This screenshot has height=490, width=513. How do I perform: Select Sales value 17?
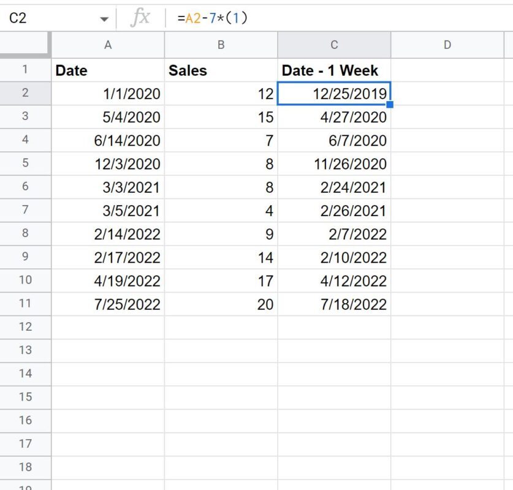221,281
